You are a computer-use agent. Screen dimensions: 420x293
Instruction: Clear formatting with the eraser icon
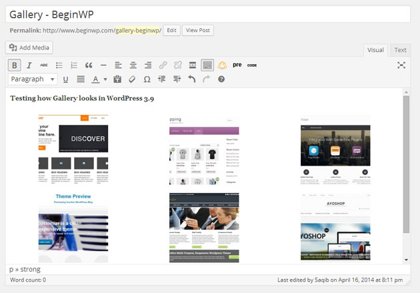(132, 79)
